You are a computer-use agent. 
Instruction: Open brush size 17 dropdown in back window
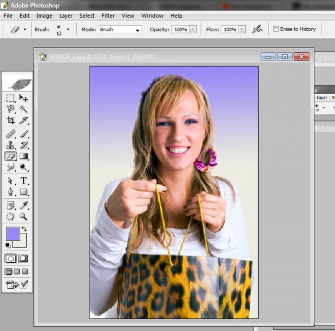(x=324, y=108)
